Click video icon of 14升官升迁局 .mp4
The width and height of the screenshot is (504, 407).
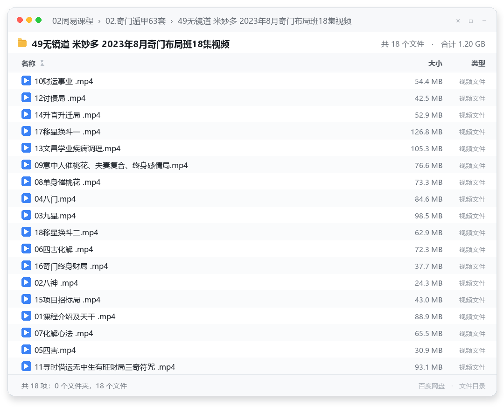(x=26, y=114)
